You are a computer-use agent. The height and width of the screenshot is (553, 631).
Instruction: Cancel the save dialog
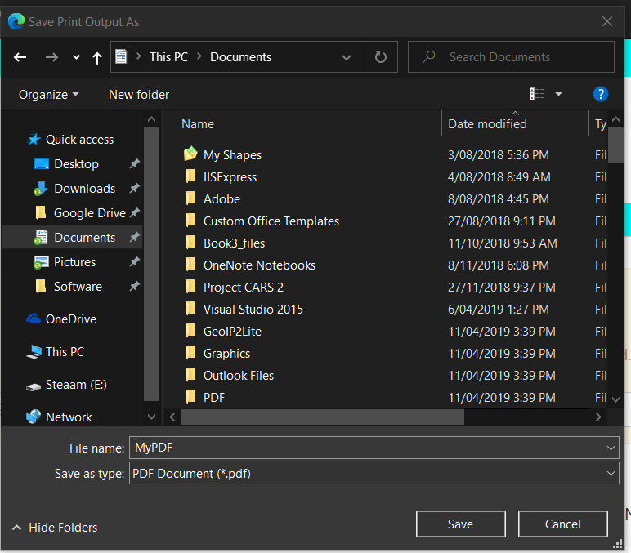[562, 524]
